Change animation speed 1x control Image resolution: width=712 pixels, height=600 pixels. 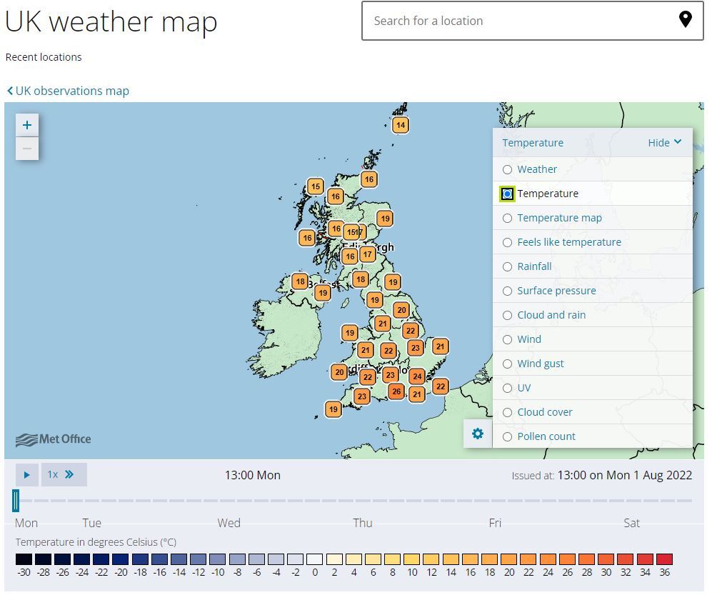(x=64, y=474)
